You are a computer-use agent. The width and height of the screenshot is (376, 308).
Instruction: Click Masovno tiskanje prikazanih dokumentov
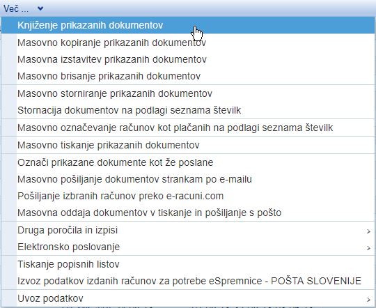tap(188, 145)
